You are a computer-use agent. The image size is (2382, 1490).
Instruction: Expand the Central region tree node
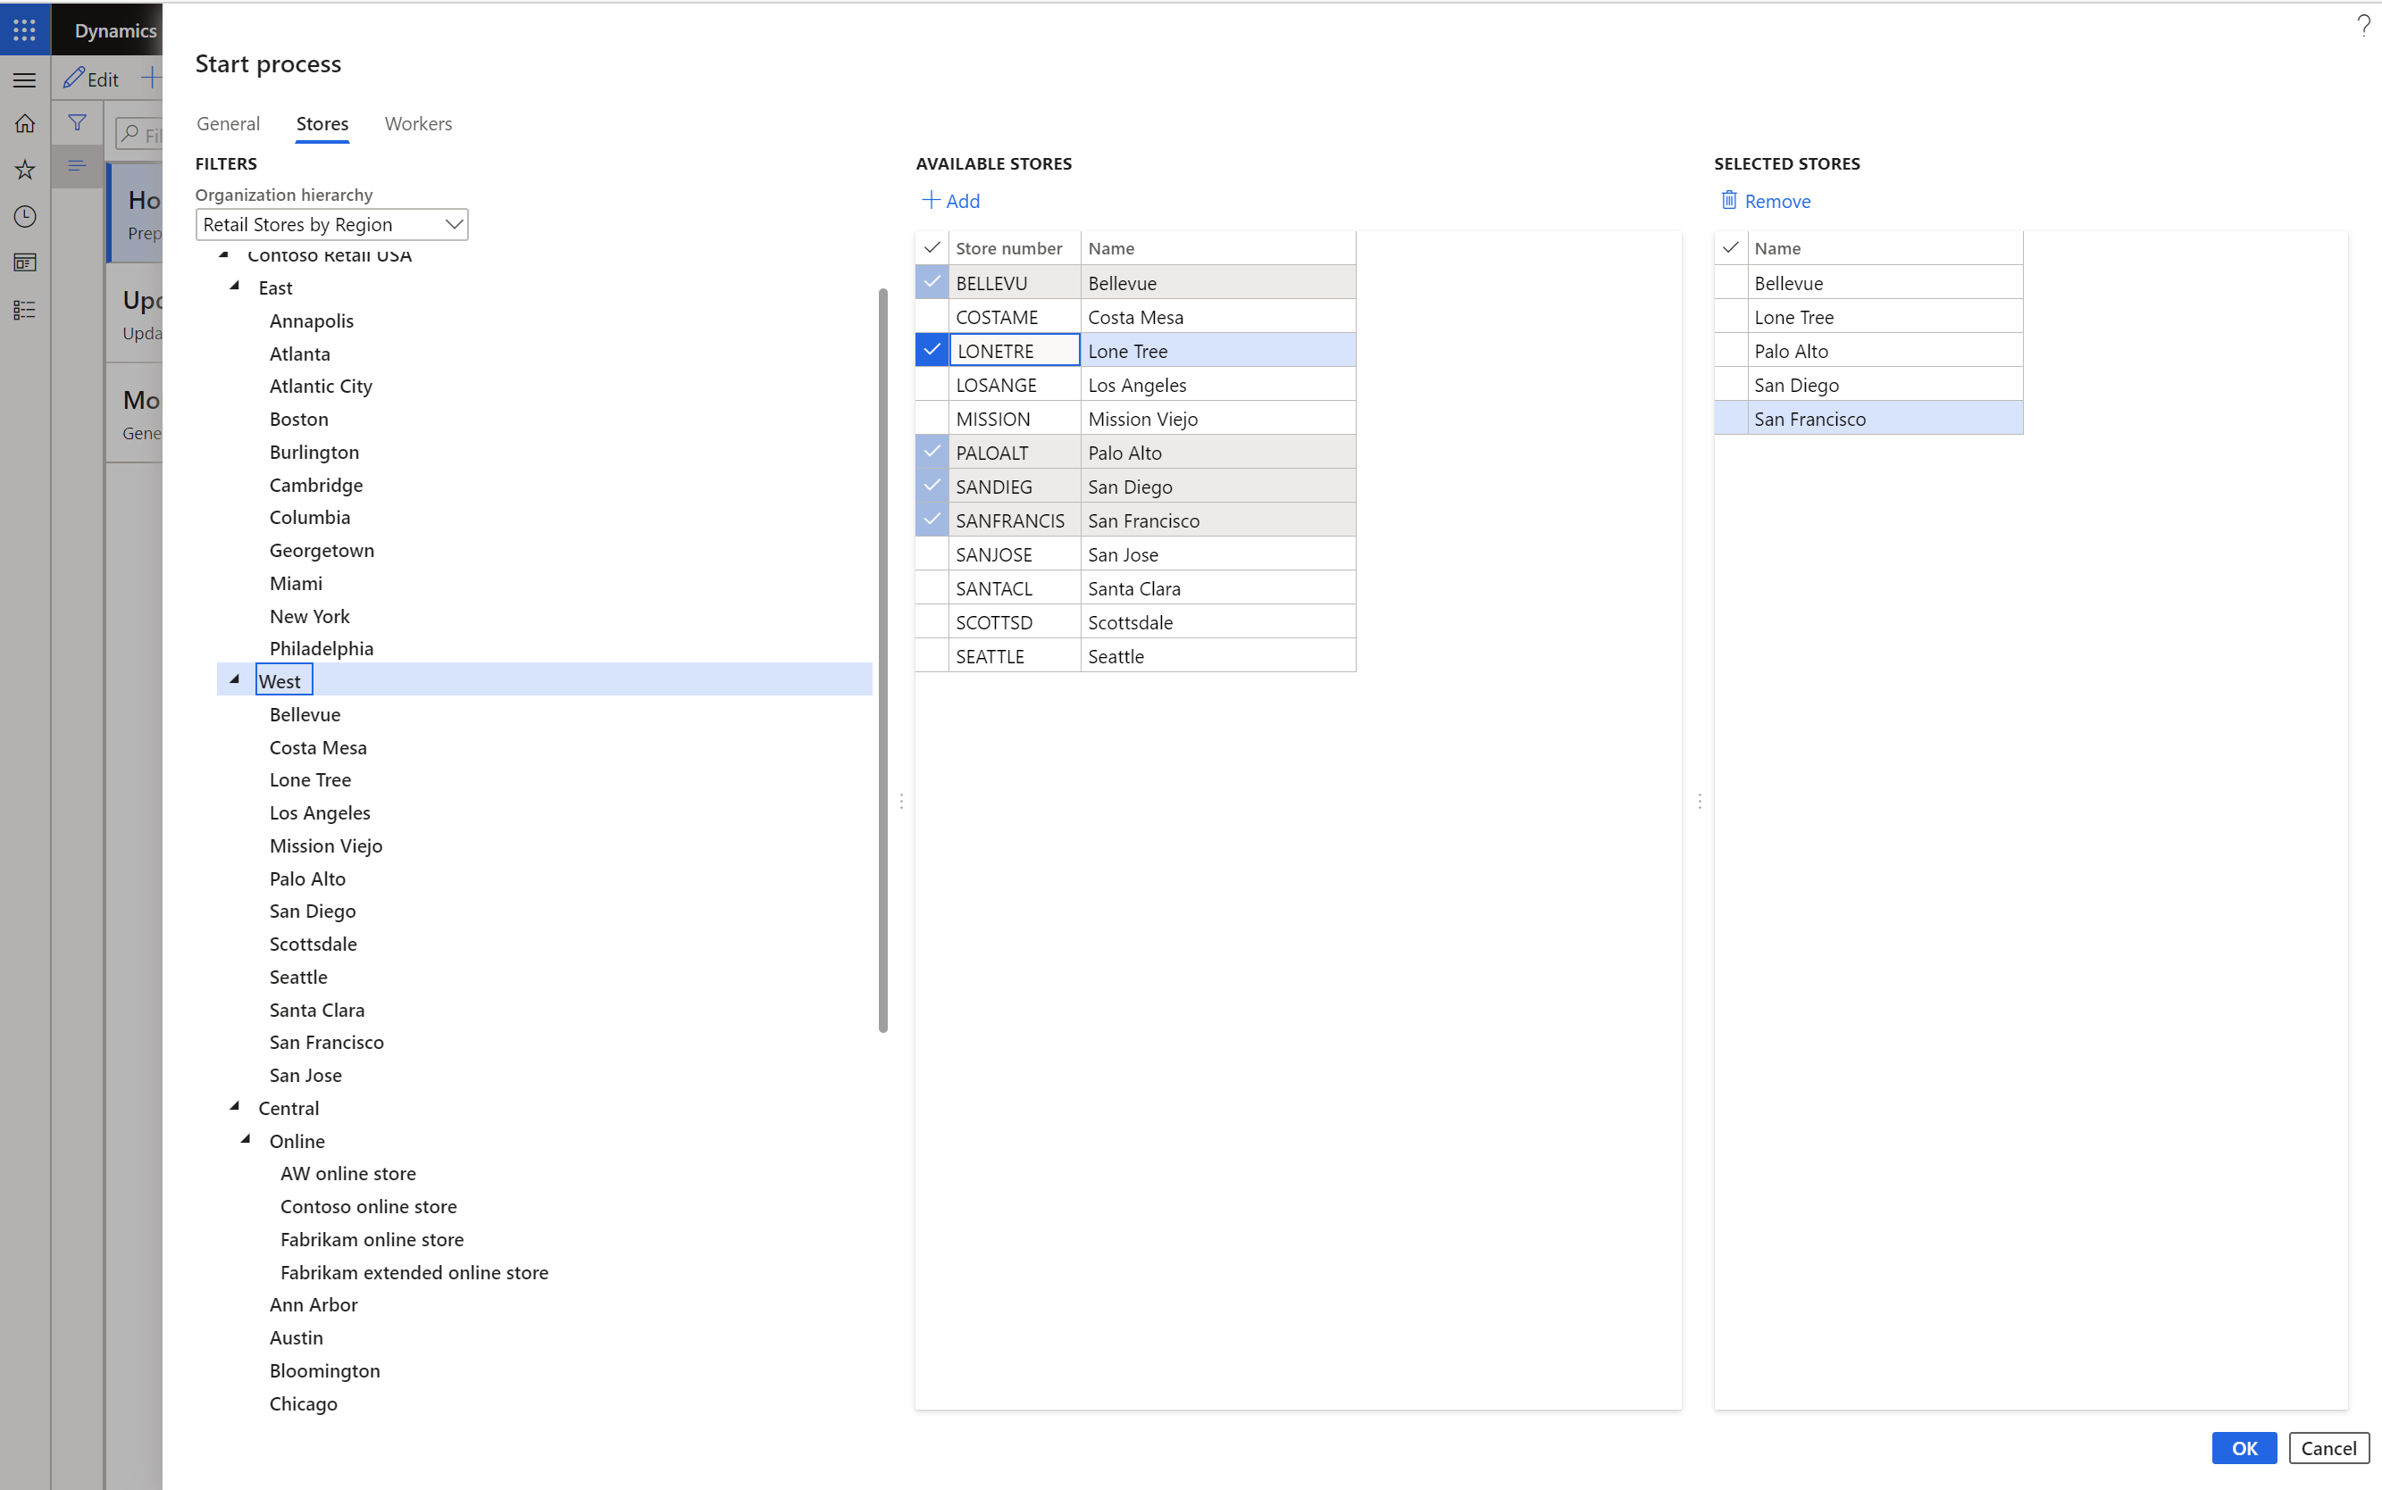234,1107
